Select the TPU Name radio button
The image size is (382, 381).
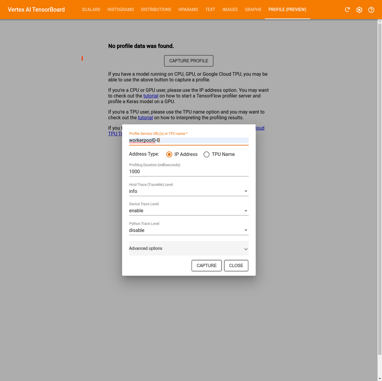[x=207, y=154]
